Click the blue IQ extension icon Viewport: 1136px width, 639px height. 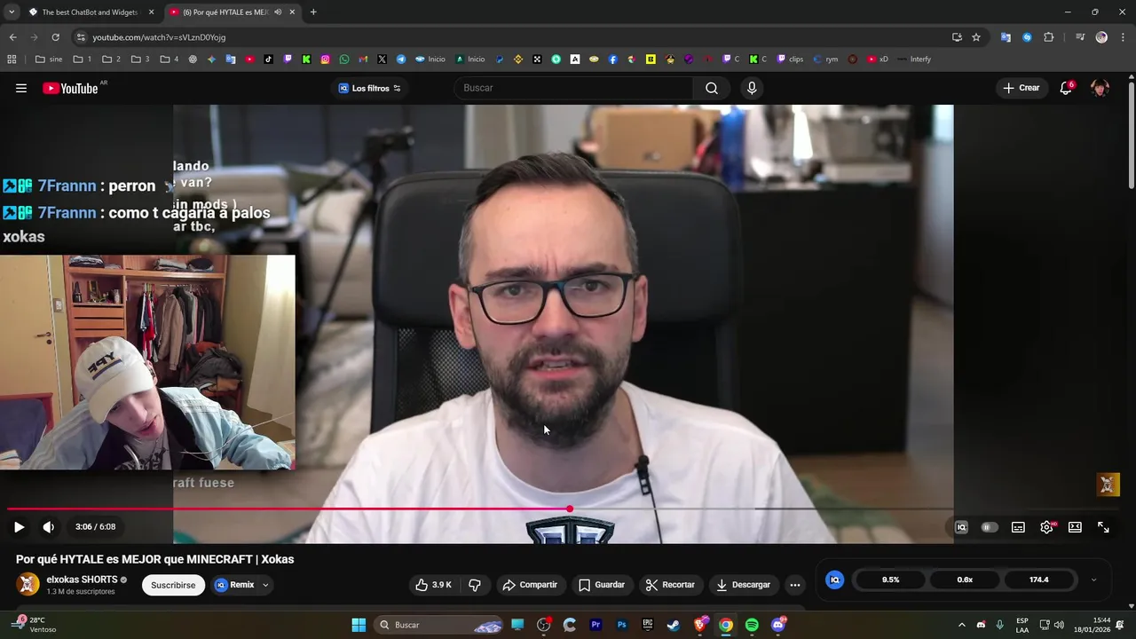click(834, 580)
